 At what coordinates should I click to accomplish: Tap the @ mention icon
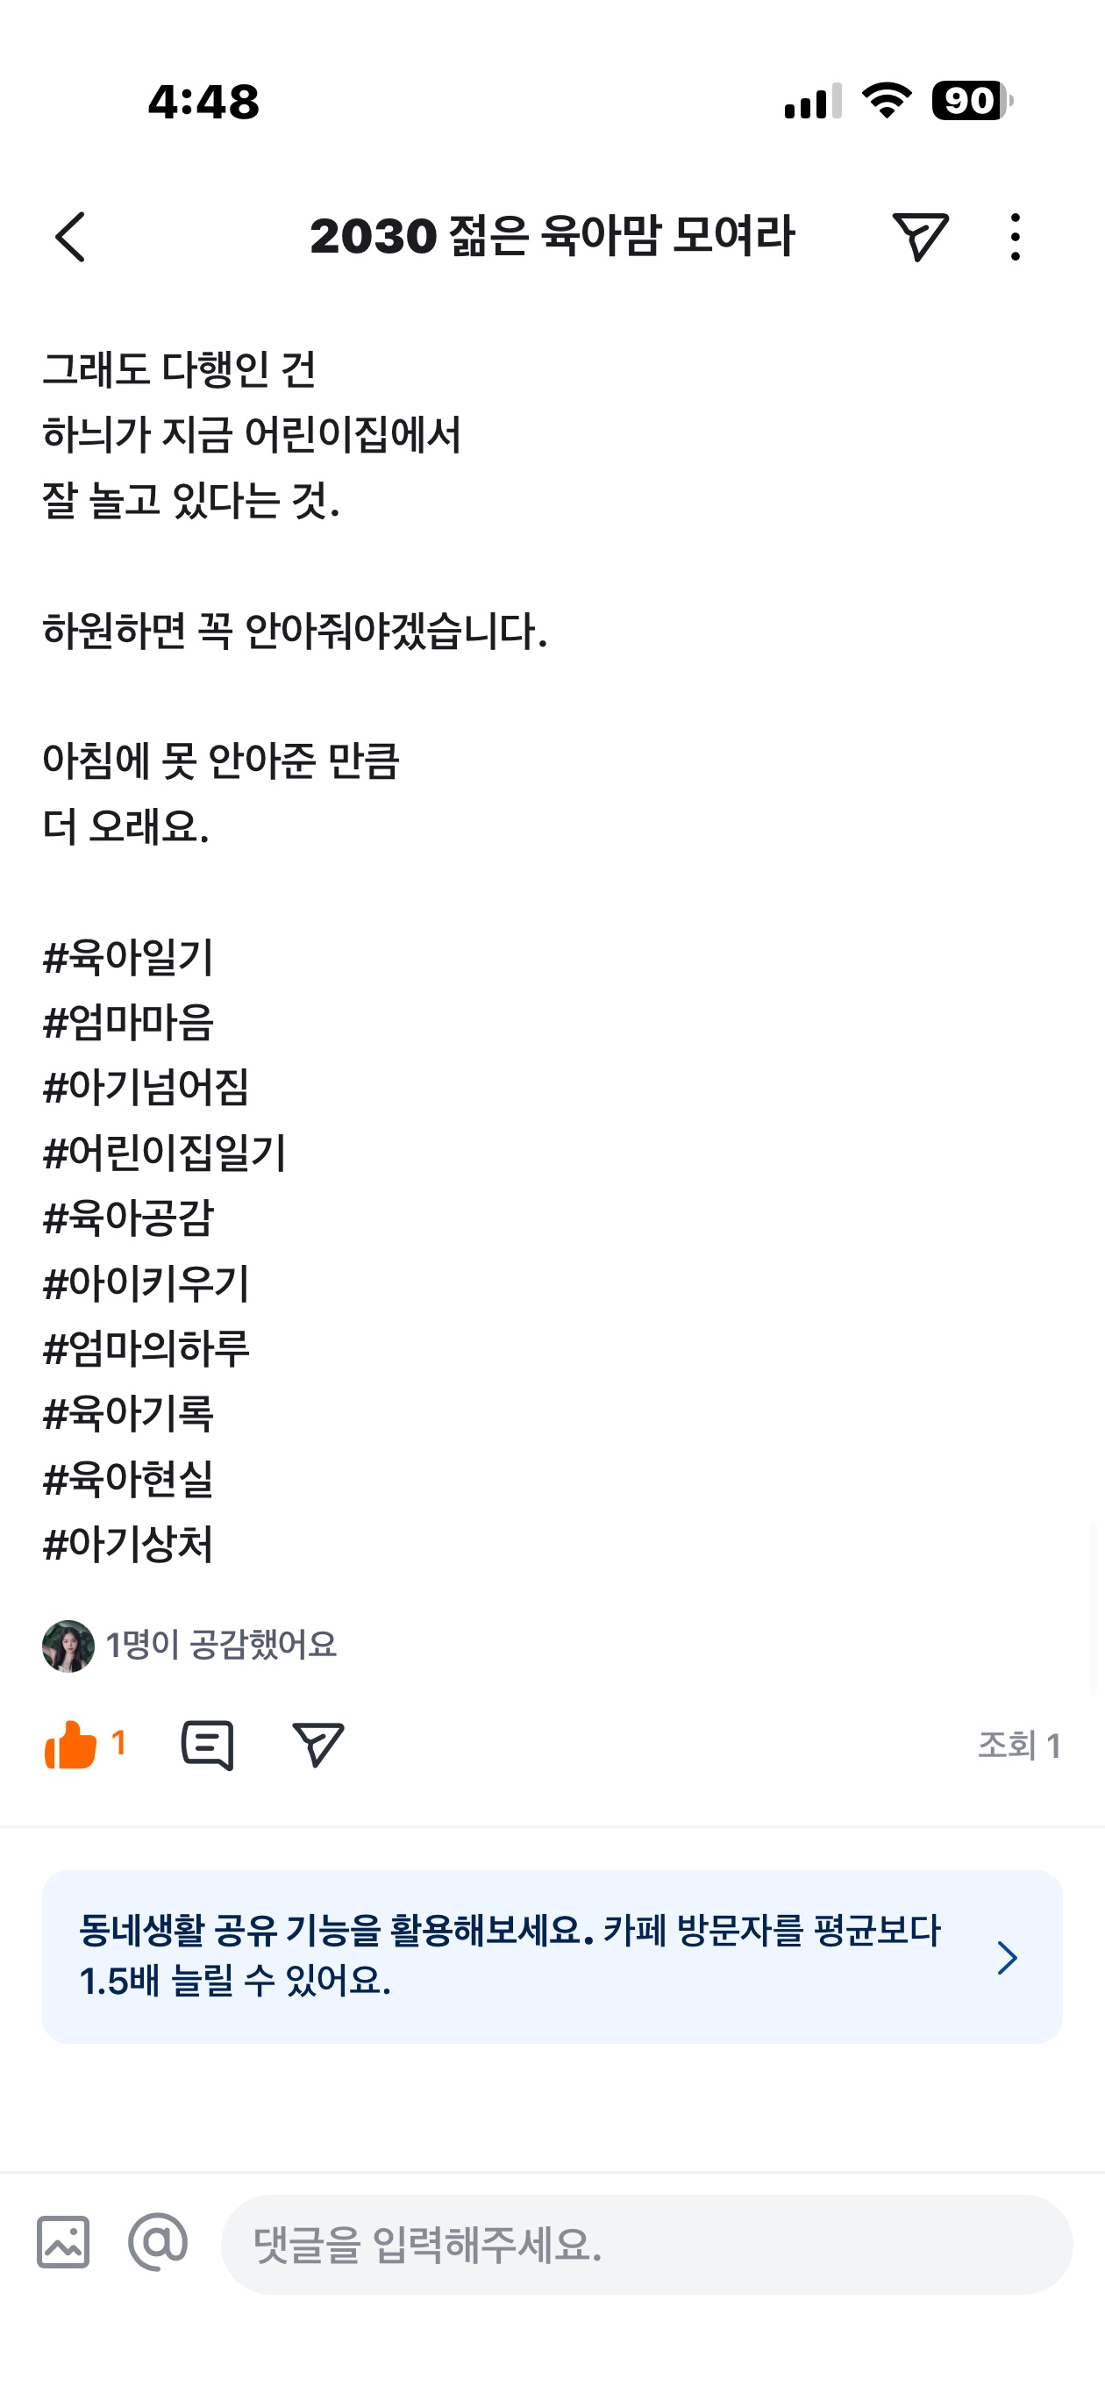(x=158, y=2241)
